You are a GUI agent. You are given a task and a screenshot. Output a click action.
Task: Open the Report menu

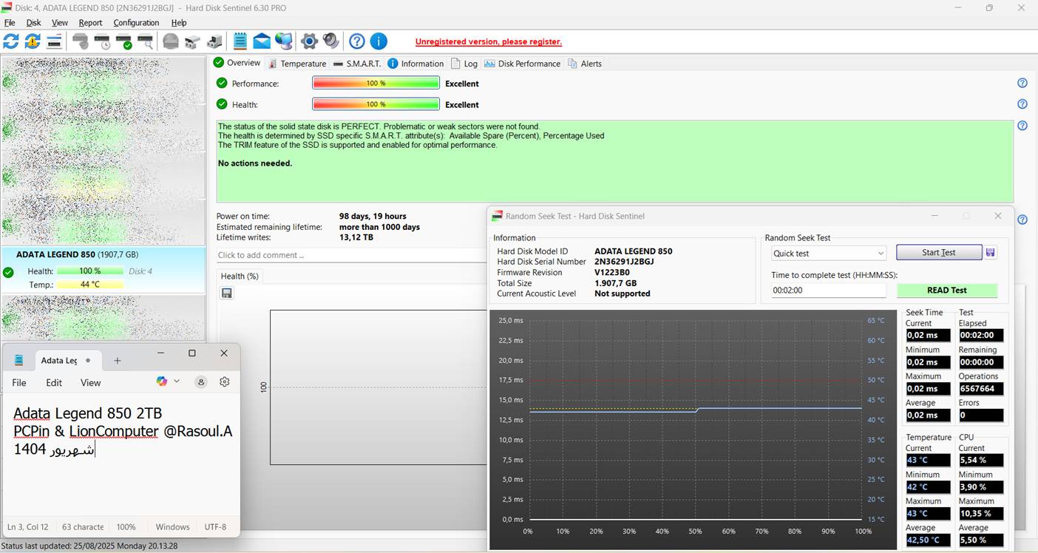90,23
